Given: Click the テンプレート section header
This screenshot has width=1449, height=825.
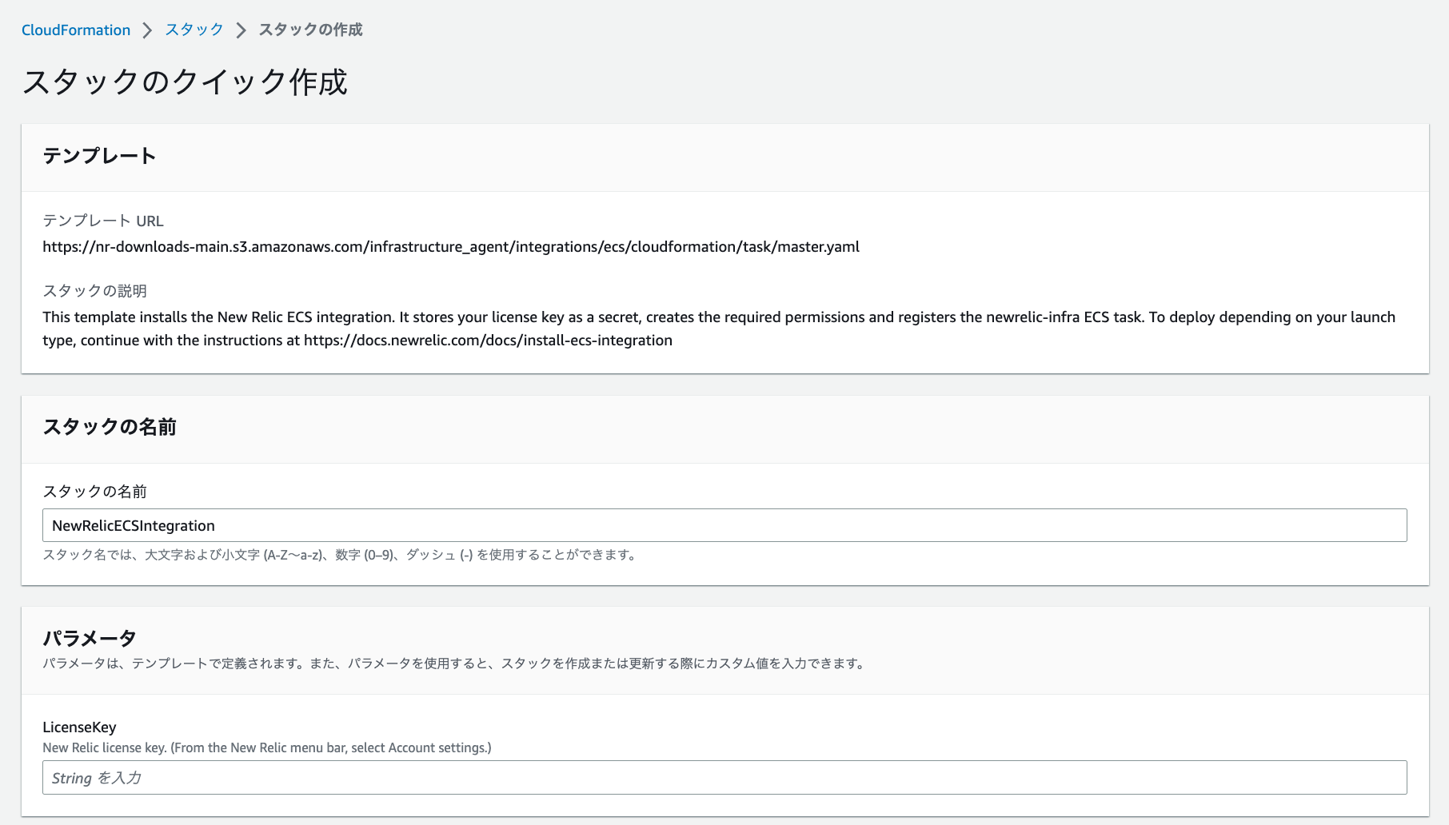Looking at the screenshot, I should click(101, 157).
